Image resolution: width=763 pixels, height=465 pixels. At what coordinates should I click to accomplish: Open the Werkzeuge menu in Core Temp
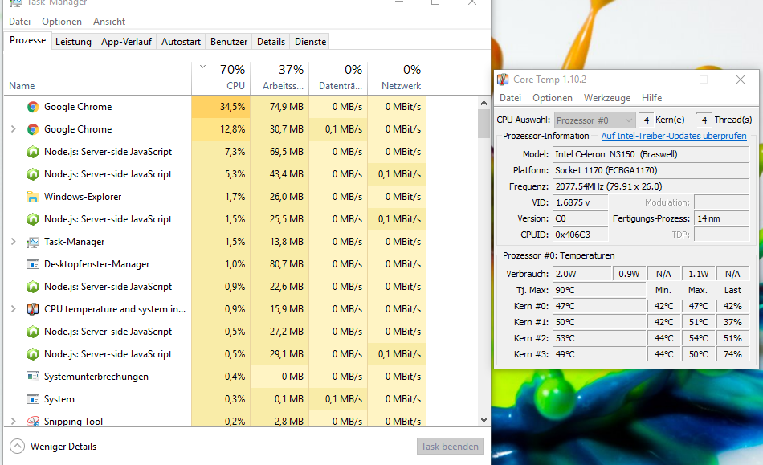pyautogui.click(x=607, y=98)
